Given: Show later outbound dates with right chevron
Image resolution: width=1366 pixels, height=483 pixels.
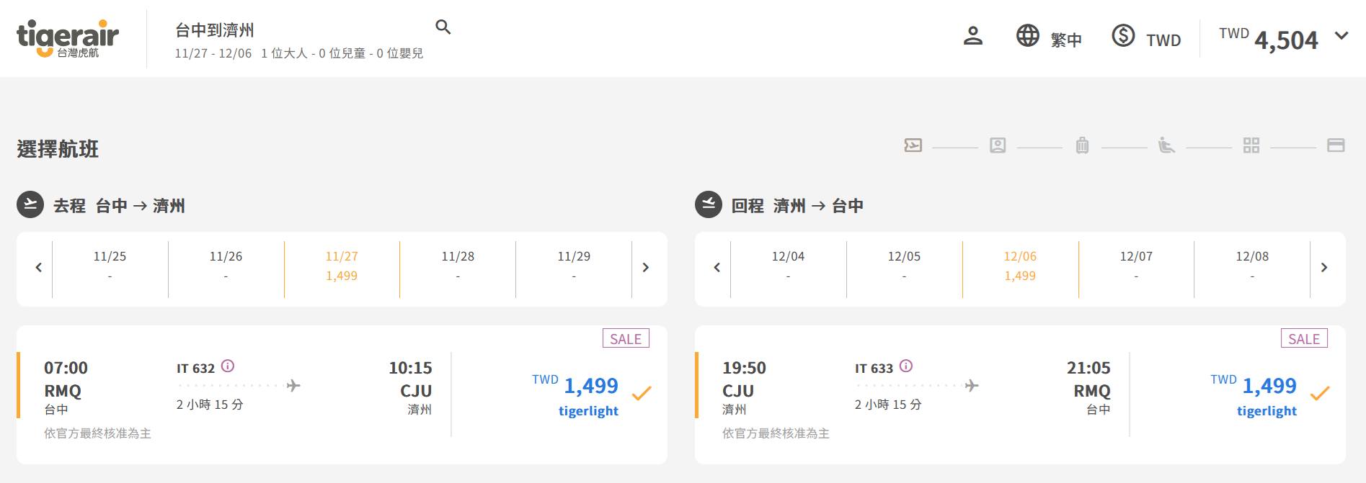Looking at the screenshot, I should (645, 268).
